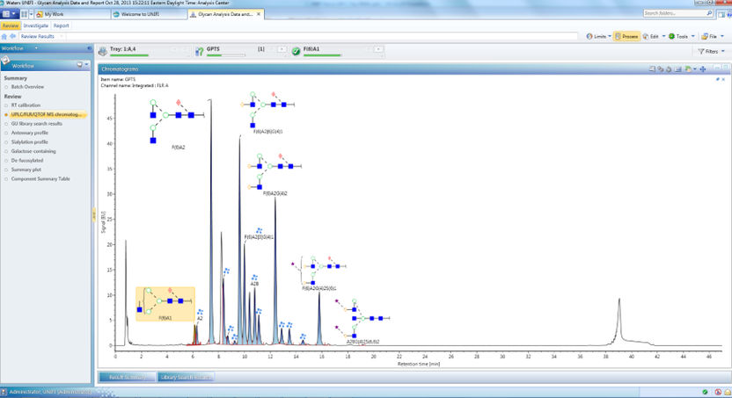
Task: Open the Library Search Results bottom tab
Action: pyautogui.click(x=186, y=377)
